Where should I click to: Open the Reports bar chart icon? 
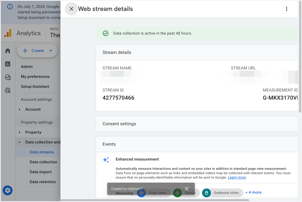coord(8,64)
